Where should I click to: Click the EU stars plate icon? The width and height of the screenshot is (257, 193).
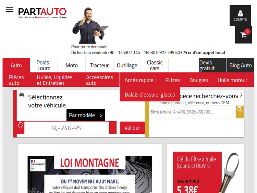coord(20,125)
